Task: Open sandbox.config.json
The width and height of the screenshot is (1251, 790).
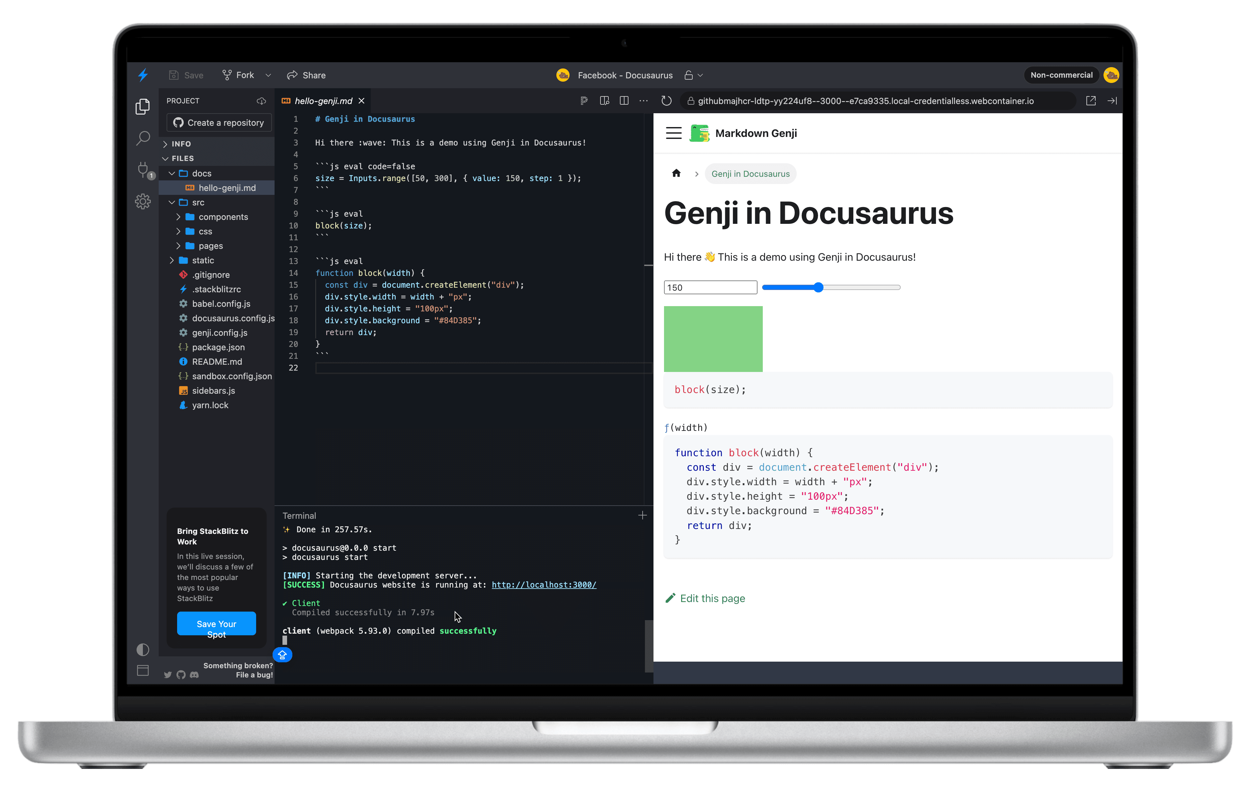Action: (217, 376)
